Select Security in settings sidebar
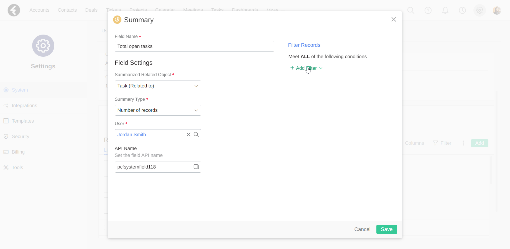The image size is (510, 249). pos(43,136)
